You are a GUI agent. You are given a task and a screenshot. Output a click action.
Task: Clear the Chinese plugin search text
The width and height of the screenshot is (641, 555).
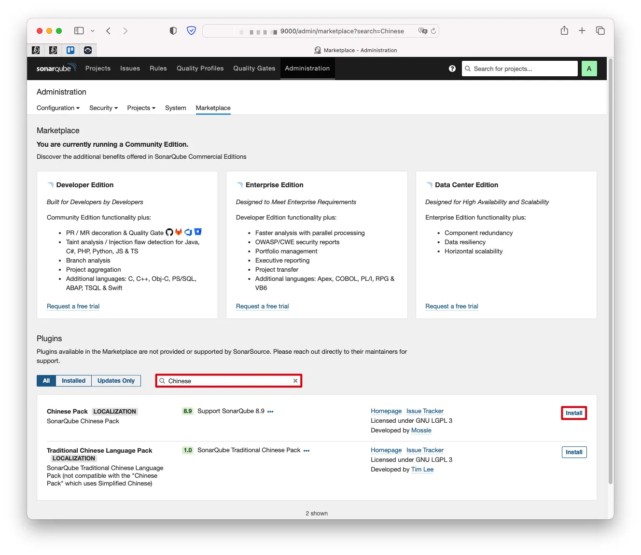click(295, 381)
